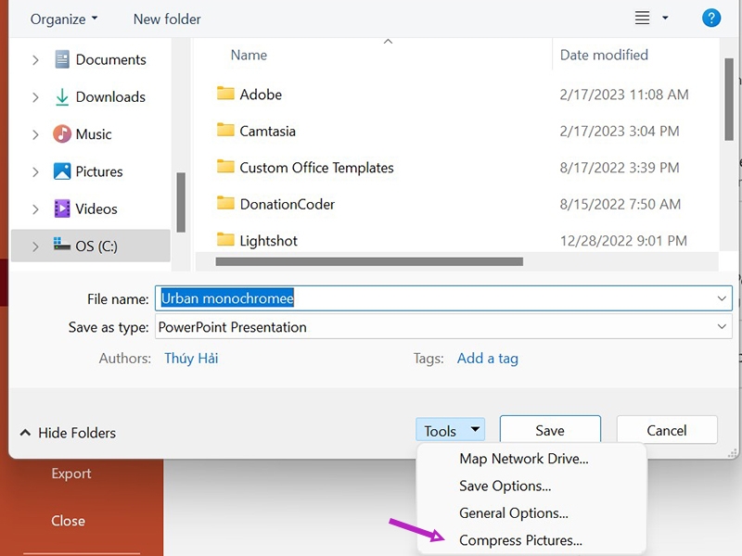Expand the Pictures tree node
Screen dimensions: 742x556
point(35,172)
